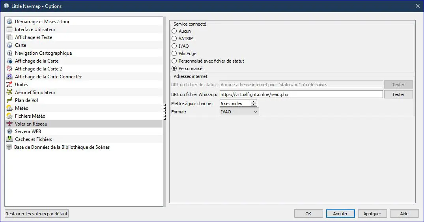The width and height of the screenshot is (424, 222).
Task: Click the globe icon beside Serveur WEB
Action: 9,131
